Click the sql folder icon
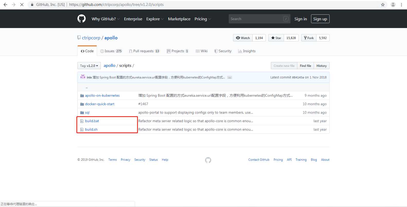The image size is (407, 207). point(82,113)
